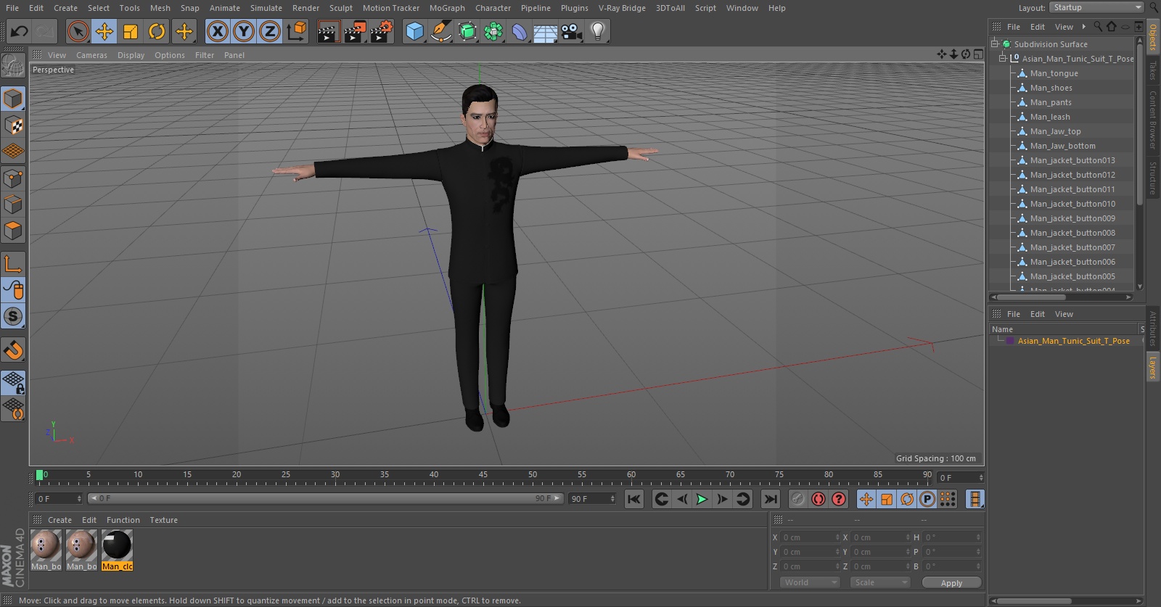Select Man_tongue in the Object Manager
The width and height of the screenshot is (1161, 607).
[x=1054, y=73]
